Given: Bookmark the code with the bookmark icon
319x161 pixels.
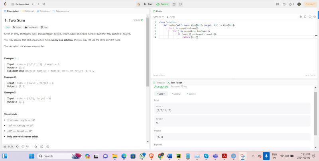Looking at the screenshot, I should coord(305,17).
